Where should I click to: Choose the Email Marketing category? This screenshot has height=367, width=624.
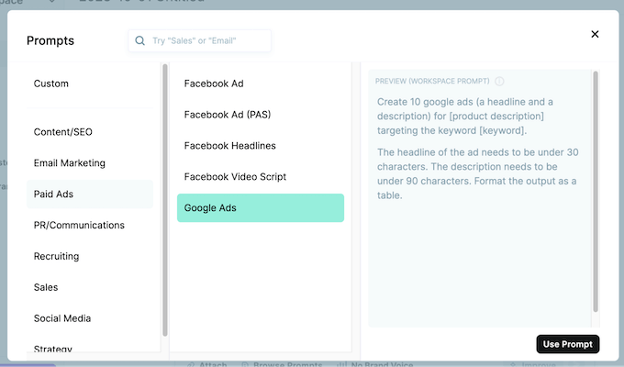pos(69,163)
